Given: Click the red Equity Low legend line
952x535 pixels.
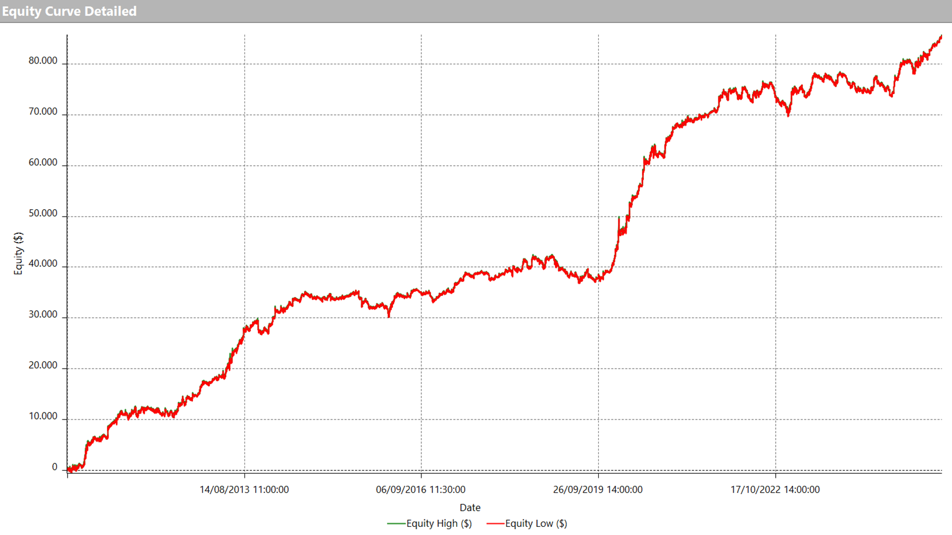Looking at the screenshot, I should 495,523.
